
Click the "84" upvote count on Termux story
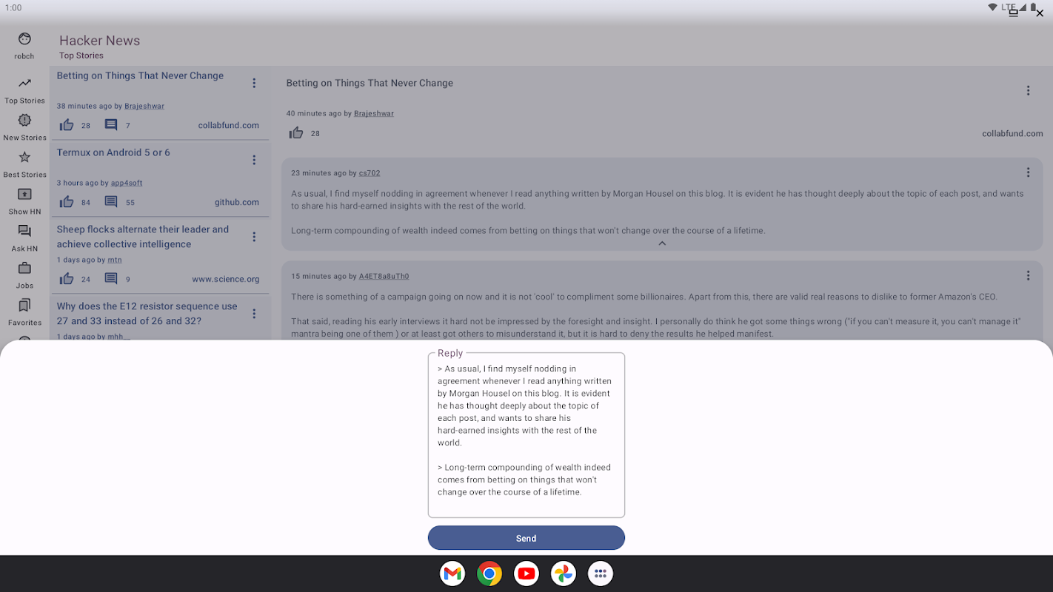tap(86, 202)
